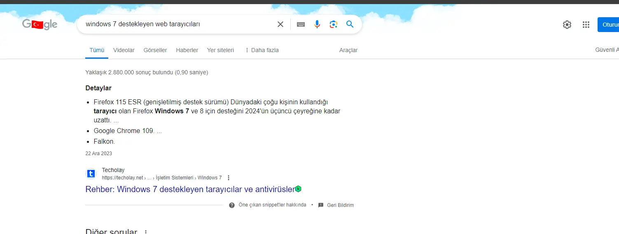619x234 pixels.
Task: Open the Güvenli Arama setting
Action: pyautogui.click(x=607, y=50)
